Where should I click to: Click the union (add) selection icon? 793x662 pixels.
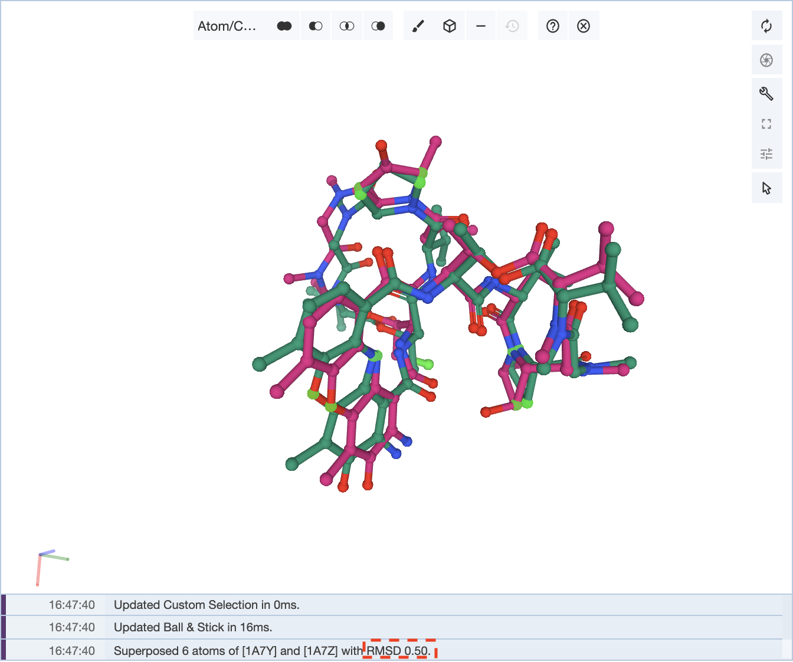[284, 26]
